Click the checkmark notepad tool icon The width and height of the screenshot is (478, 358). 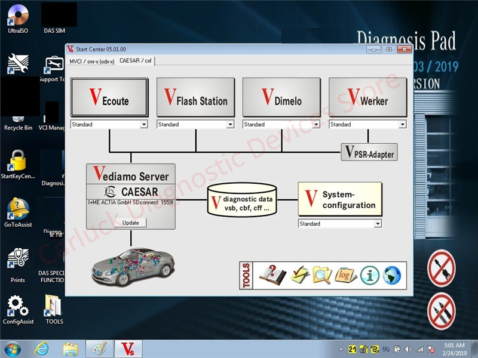pos(299,275)
